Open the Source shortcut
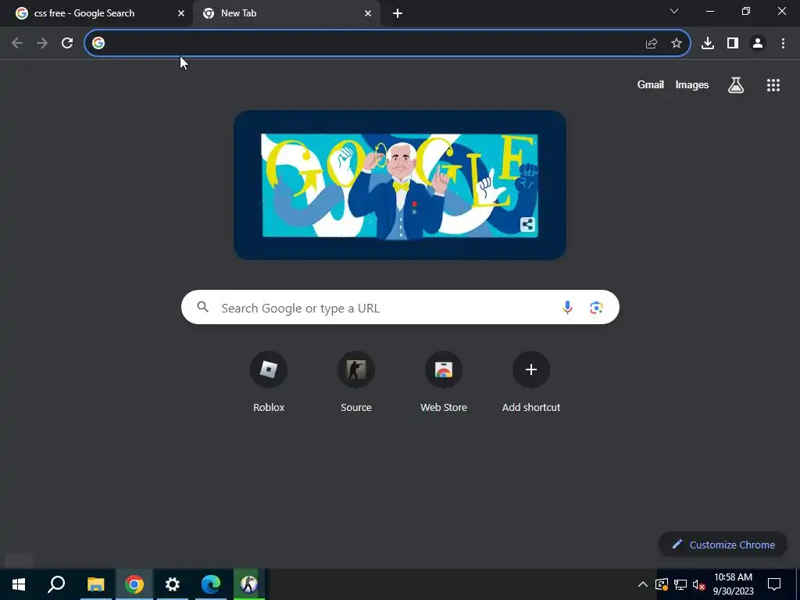The image size is (800, 600). [x=356, y=382]
